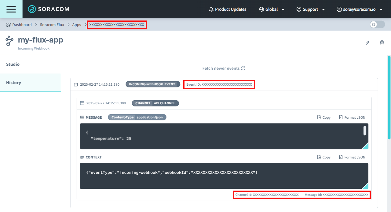Click the Dashboard grid icon in breadcrumb

coord(9,25)
